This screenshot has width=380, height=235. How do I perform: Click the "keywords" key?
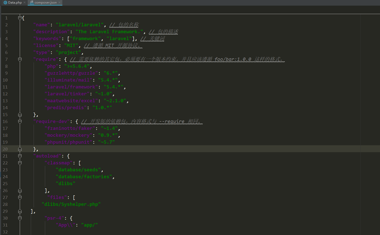(47, 39)
